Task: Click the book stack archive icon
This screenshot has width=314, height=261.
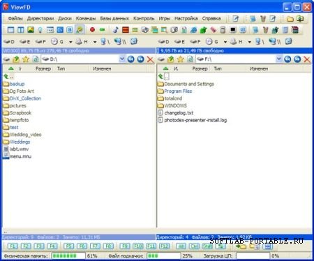Action: [295, 30]
